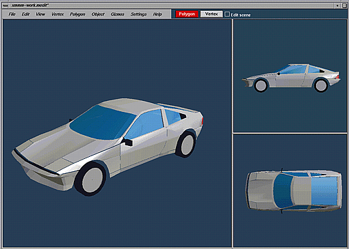Click the rear window in top view
This screenshot has height=249, width=349.
point(324,191)
